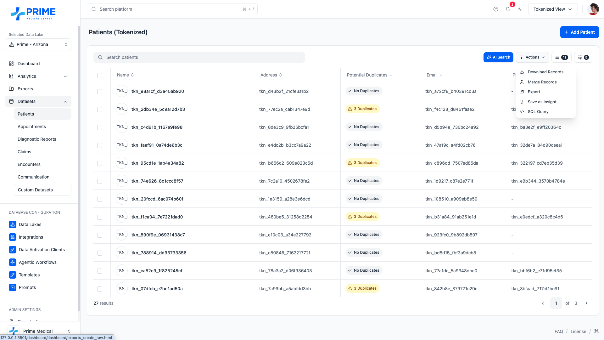
Task: Click the notifications bell icon
Action: pyautogui.click(x=507, y=9)
